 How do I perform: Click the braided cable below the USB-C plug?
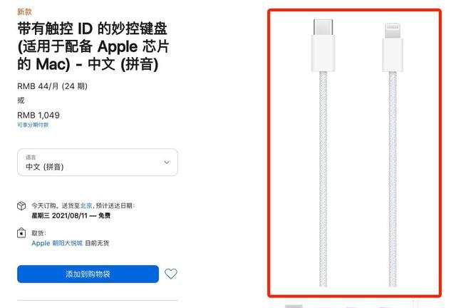click(323, 179)
